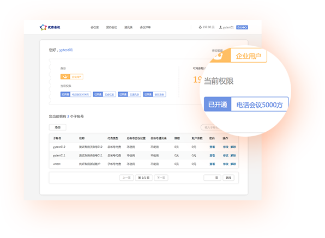Screen dimensions: 325x238
Task: Click the blue 个人中心 button in header
Action: pyautogui.click(x=242, y=27)
